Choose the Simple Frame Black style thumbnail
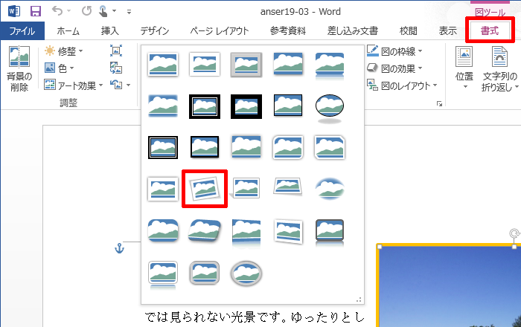 click(288, 105)
